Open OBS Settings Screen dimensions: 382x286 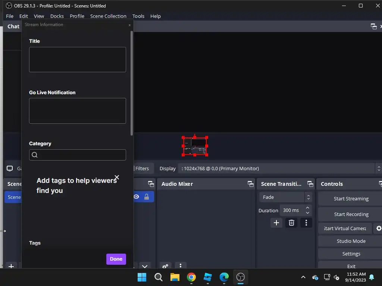(351, 254)
